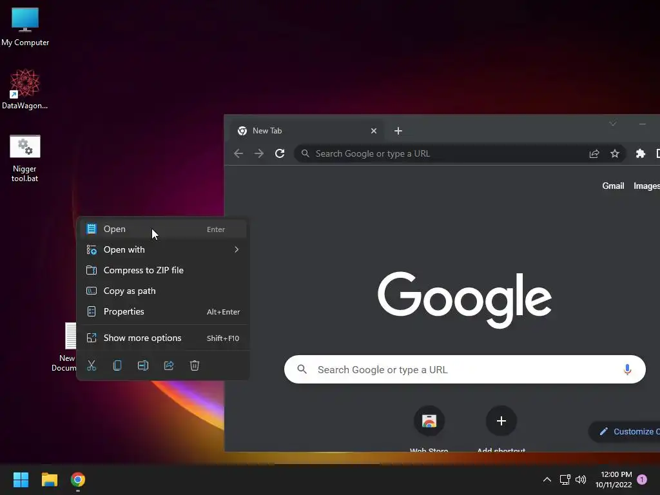Open File Explorer from taskbar
This screenshot has width=660, height=495.
pyautogui.click(x=49, y=480)
